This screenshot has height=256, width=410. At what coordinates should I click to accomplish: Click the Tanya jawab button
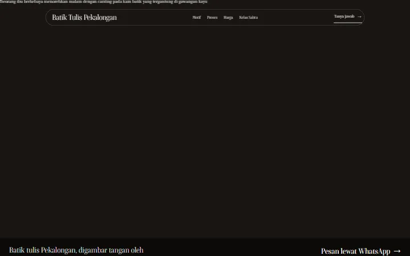click(348, 16)
